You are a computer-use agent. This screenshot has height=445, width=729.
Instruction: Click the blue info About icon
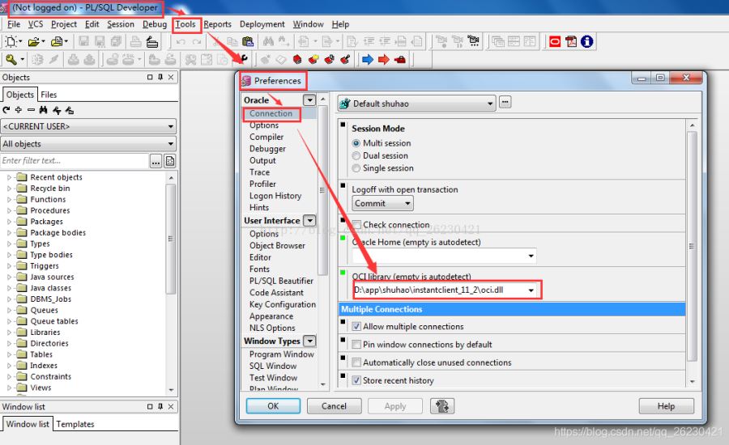coord(586,41)
